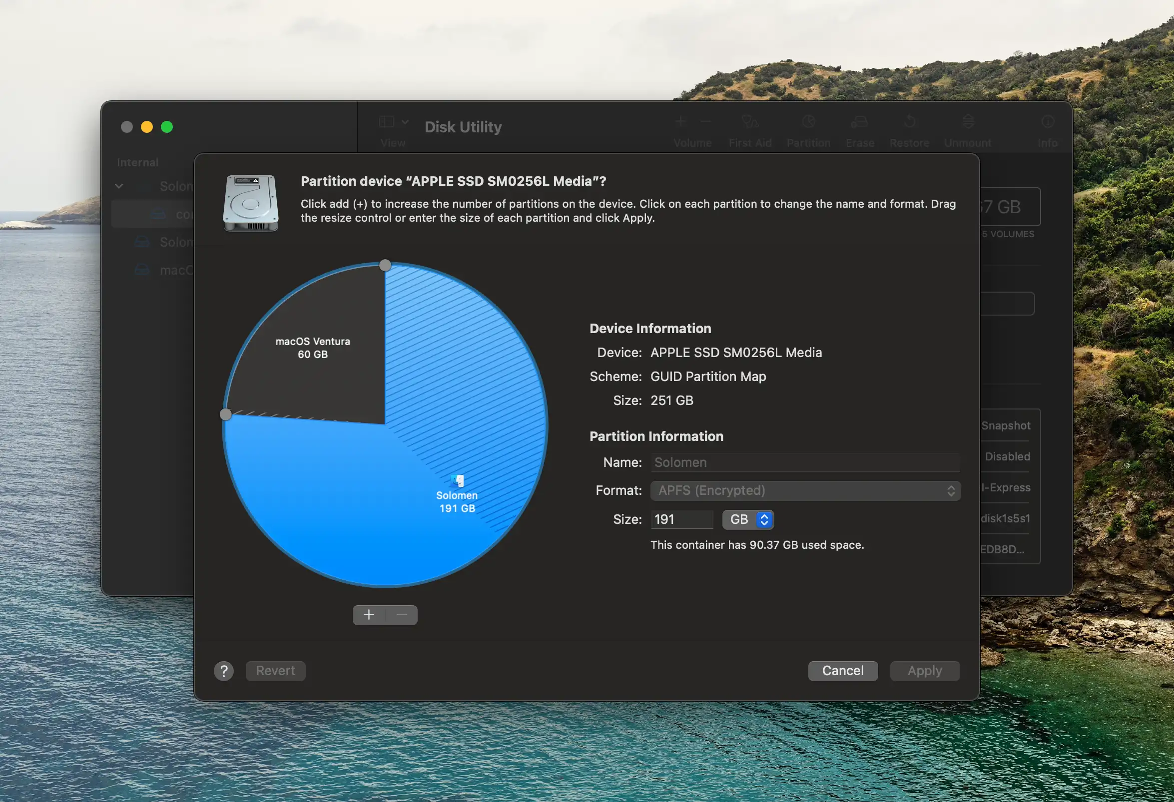Click the Finder icon on Solomen partition
This screenshot has width=1174, height=802.
457,480
